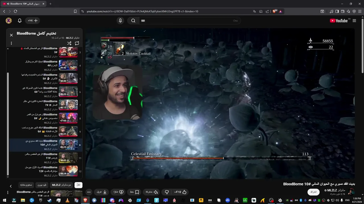
Task: Open YouTube notifications bell
Action: [20, 21]
